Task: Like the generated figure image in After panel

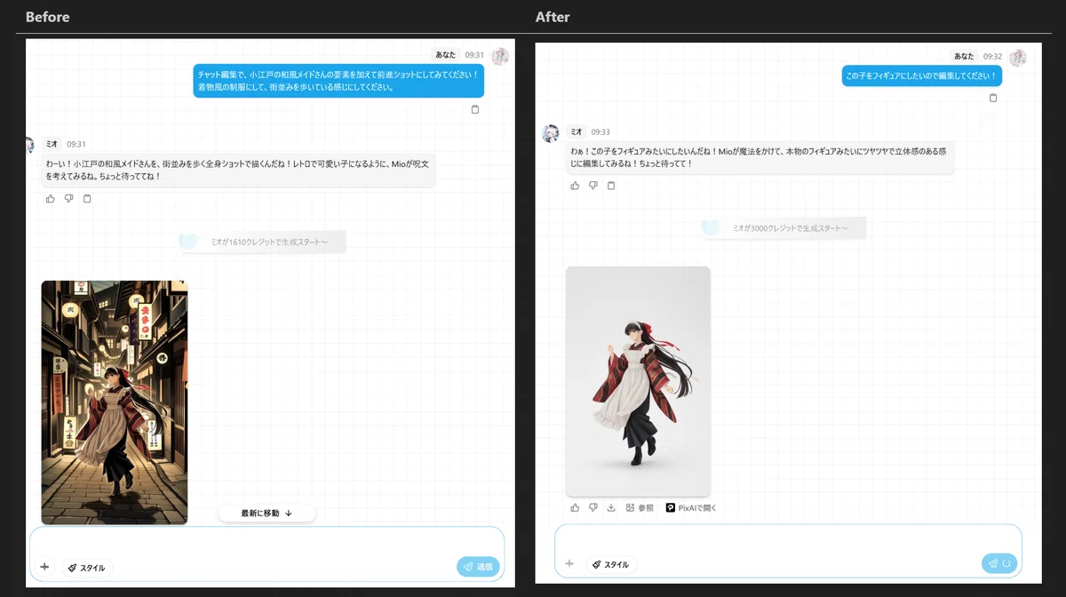Action: click(575, 508)
